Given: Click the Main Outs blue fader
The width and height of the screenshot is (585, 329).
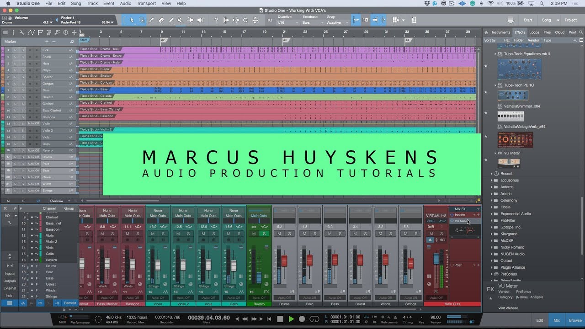Looking at the screenshot, I should click(x=436, y=259).
